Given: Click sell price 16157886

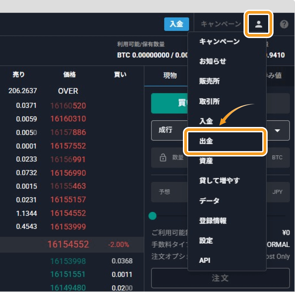Looking at the screenshot, I should click(x=68, y=132).
